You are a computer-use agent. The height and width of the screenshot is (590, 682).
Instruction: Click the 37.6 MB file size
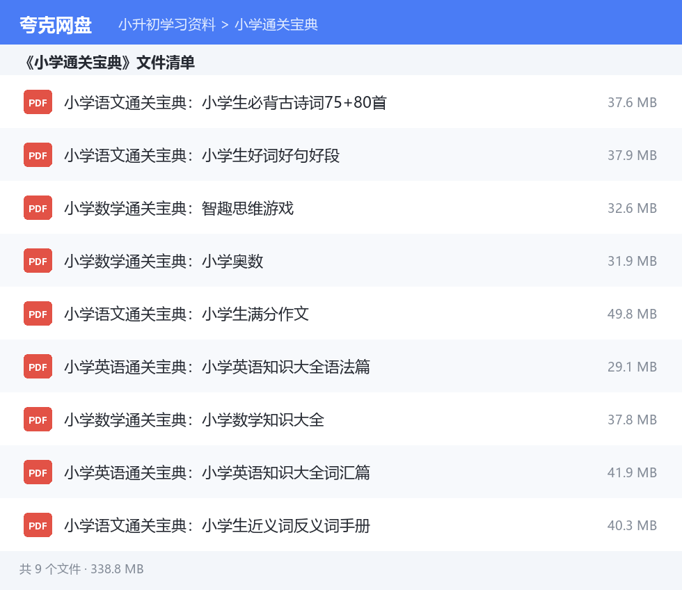[632, 102]
